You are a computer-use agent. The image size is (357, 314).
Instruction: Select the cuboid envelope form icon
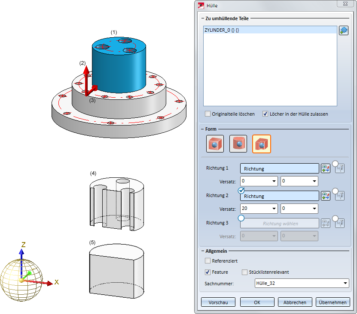point(215,144)
